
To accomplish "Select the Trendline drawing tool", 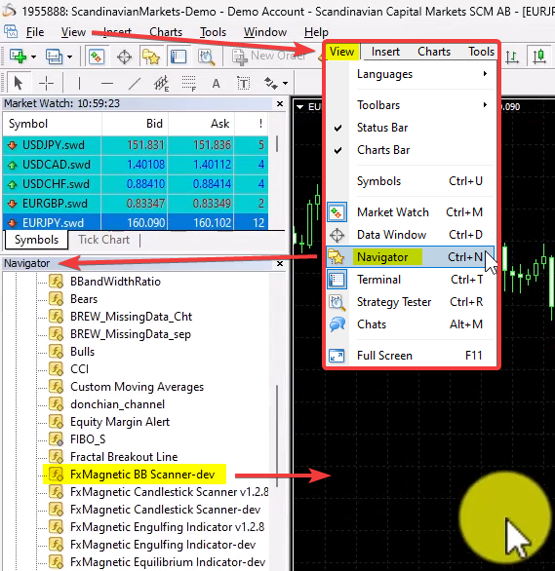I will pos(135,84).
